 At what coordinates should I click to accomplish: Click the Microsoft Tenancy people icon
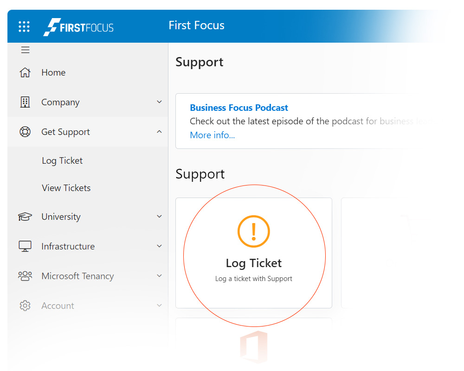point(25,276)
